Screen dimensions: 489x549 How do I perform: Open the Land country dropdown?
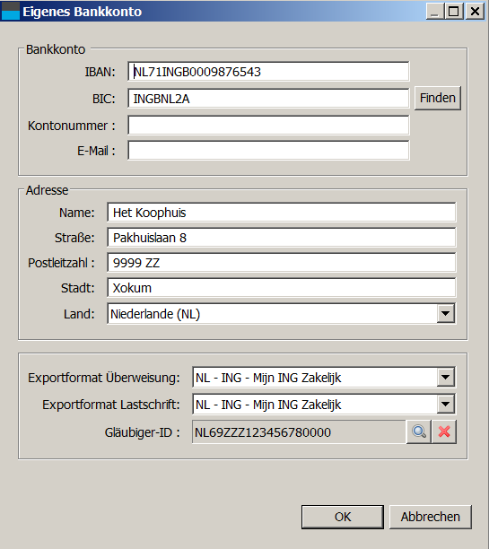(446, 313)
